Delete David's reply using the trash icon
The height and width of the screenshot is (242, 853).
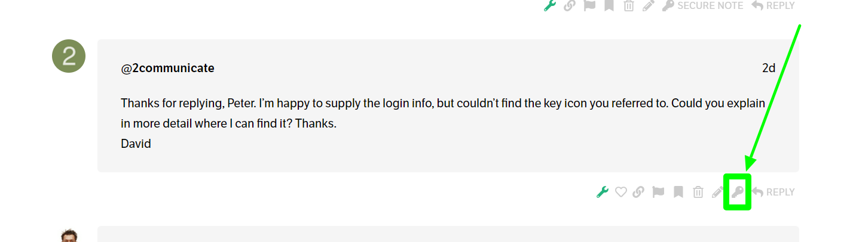698,192
